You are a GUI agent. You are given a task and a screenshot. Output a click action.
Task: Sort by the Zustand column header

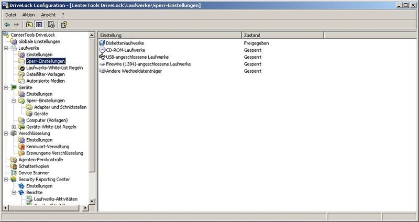(x=283, y=35)
